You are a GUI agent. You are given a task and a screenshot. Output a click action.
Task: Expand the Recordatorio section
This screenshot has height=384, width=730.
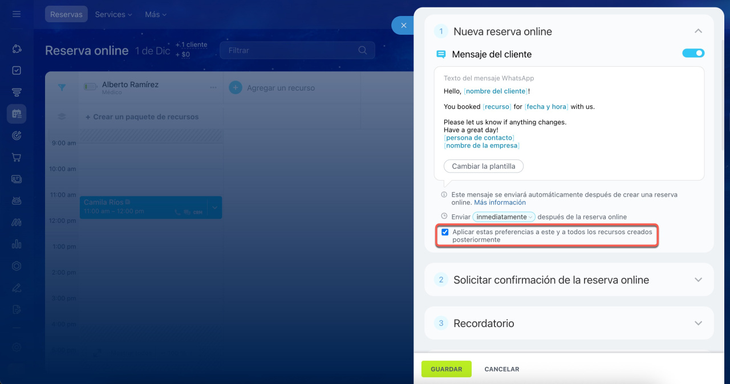(x=698, y=323)
